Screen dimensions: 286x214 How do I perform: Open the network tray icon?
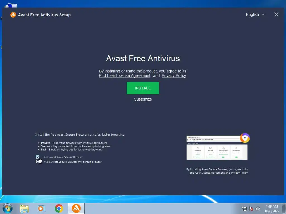244,209
